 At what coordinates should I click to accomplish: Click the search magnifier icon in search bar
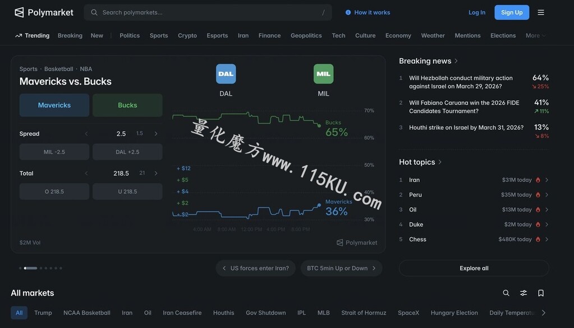(94, 12)
